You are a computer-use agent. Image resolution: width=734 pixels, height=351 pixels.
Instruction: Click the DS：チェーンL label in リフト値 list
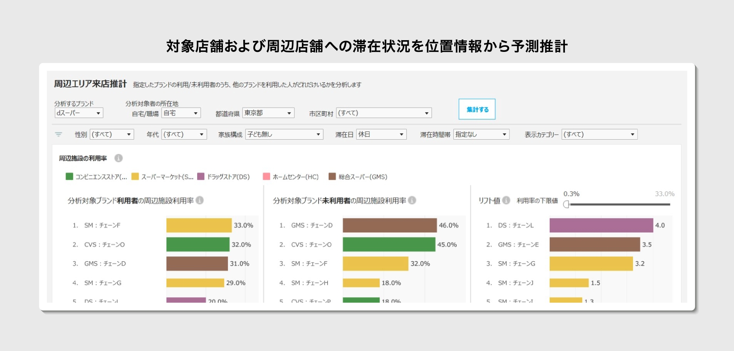pyautogui.click(x=516, y=225)
